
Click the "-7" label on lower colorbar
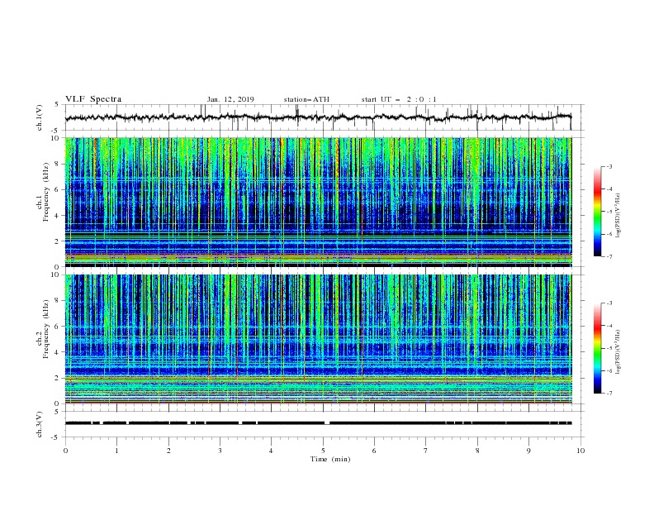[x=609, y=393]
